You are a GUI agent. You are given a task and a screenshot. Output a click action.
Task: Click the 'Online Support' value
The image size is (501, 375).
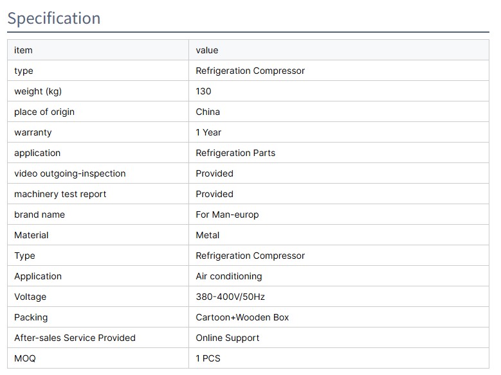(228, 338)
